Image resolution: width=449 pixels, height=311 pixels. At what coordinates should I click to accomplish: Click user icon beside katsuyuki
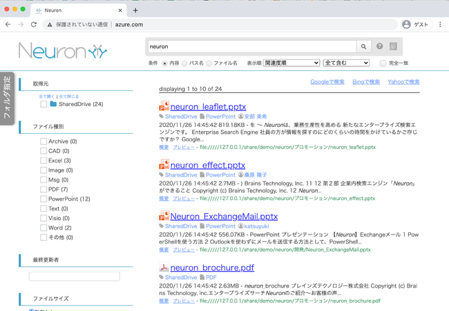(x=241, y=226)
